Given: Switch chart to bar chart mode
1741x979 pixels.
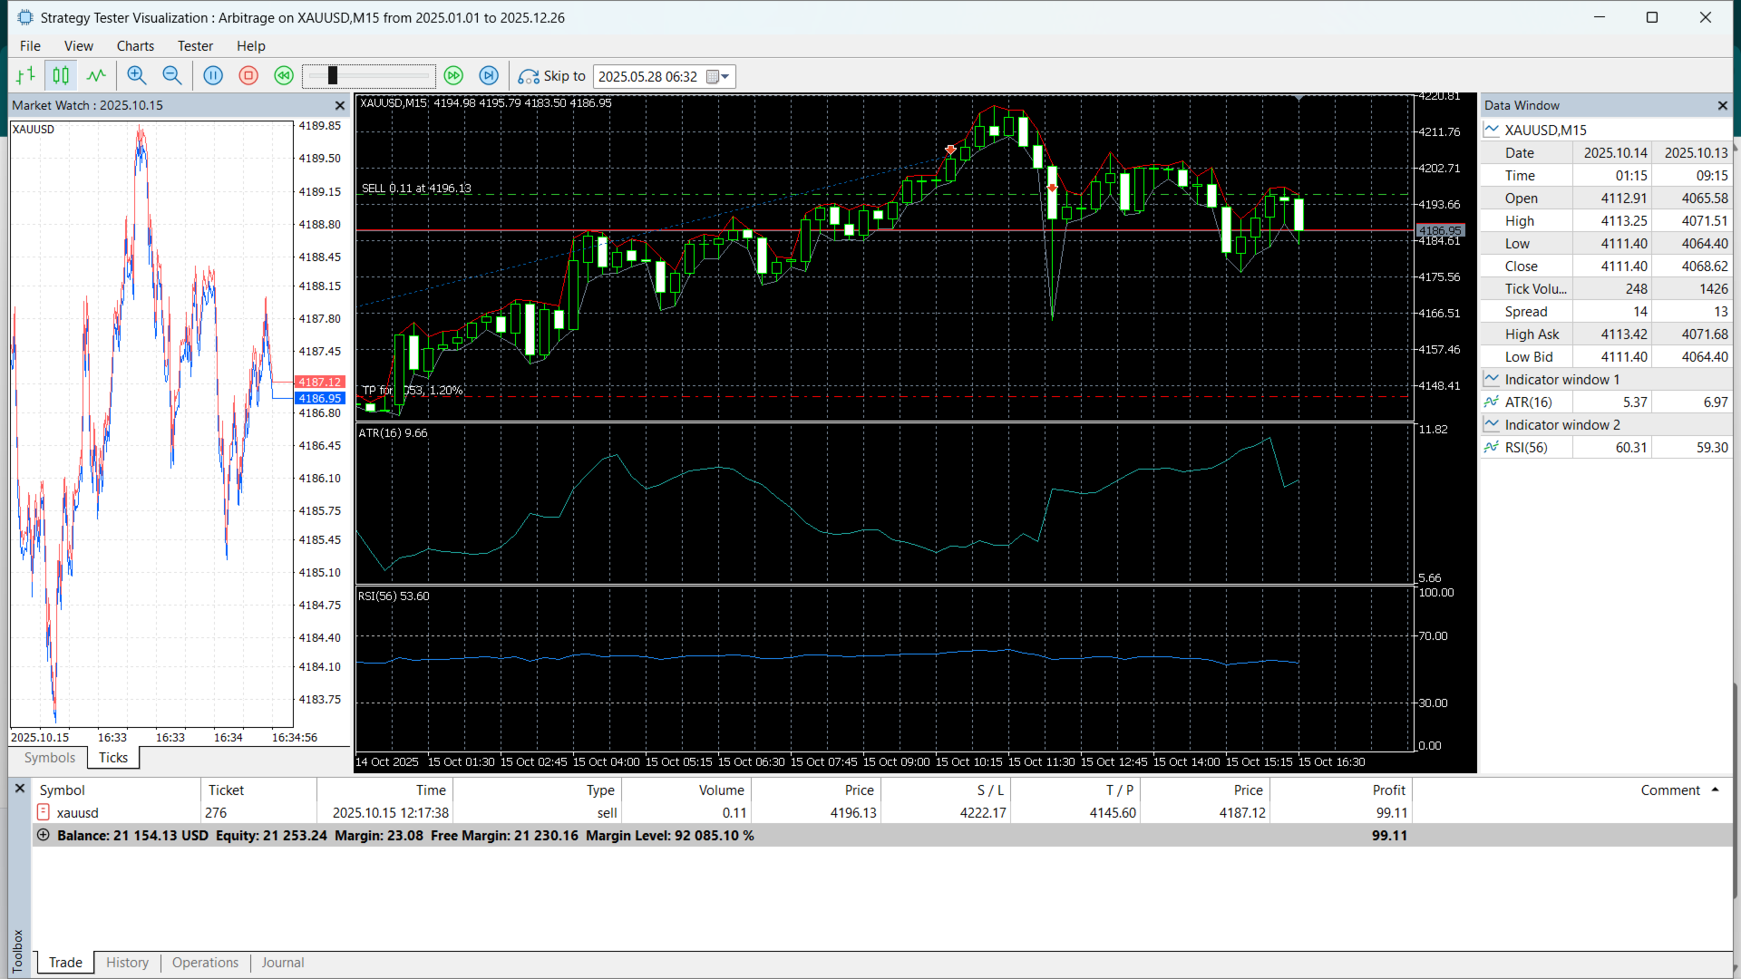Looking at the screenshot, I should [25, 76].
